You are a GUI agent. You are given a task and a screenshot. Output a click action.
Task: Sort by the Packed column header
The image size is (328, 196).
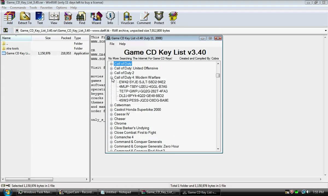62,38
